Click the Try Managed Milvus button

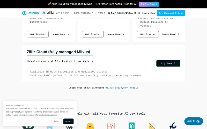[171, 13]
